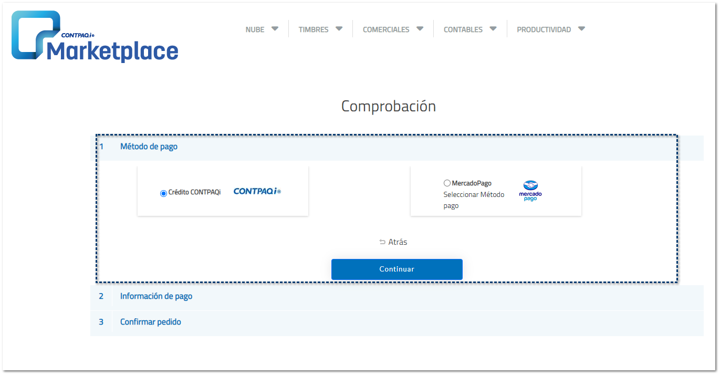720x375 pixels.
Task: Open the TIMBRES menu
Action: (x=314, y=30)
